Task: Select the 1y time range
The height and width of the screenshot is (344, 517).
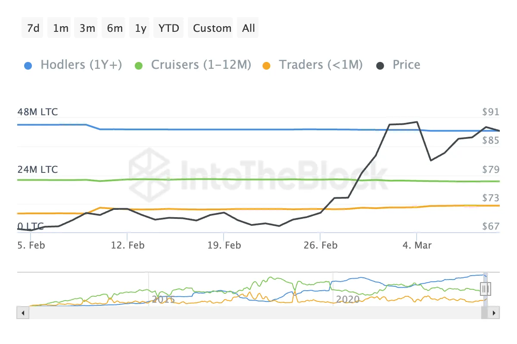Action: [140, 28]
